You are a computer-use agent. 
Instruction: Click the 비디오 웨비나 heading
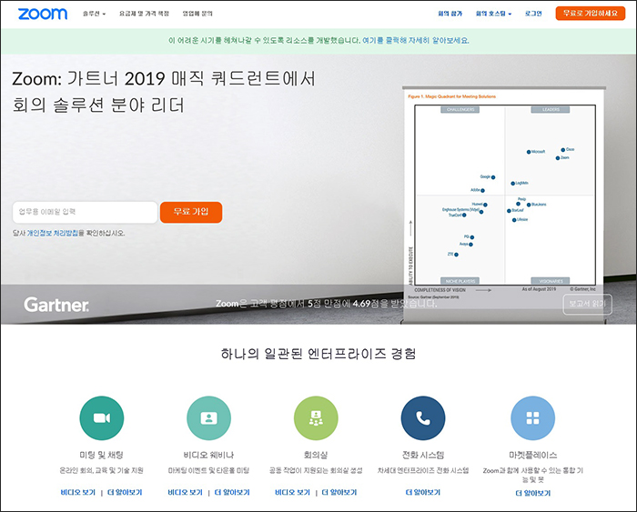208,455
